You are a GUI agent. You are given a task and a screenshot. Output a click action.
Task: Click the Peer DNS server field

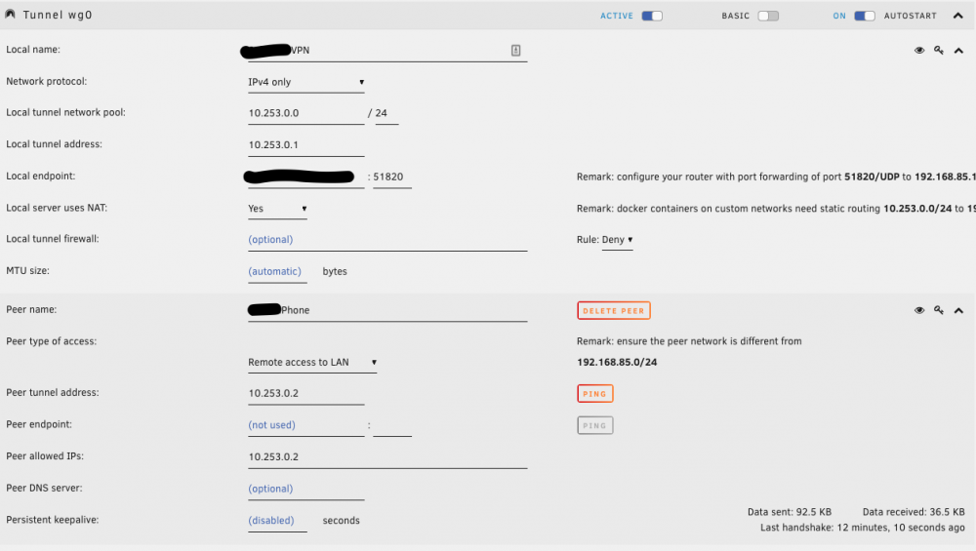click(x=306, y=489)
